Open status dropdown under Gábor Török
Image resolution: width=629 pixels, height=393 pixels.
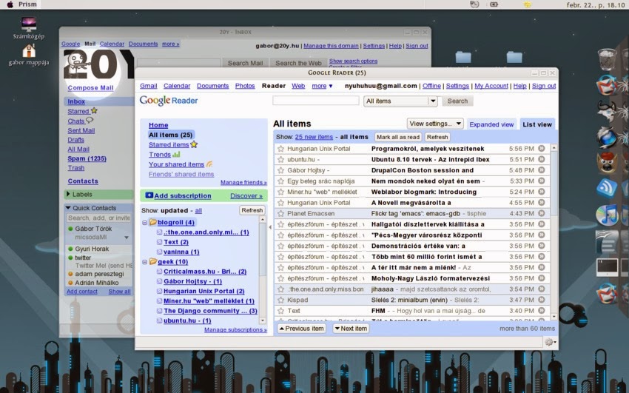127,238
